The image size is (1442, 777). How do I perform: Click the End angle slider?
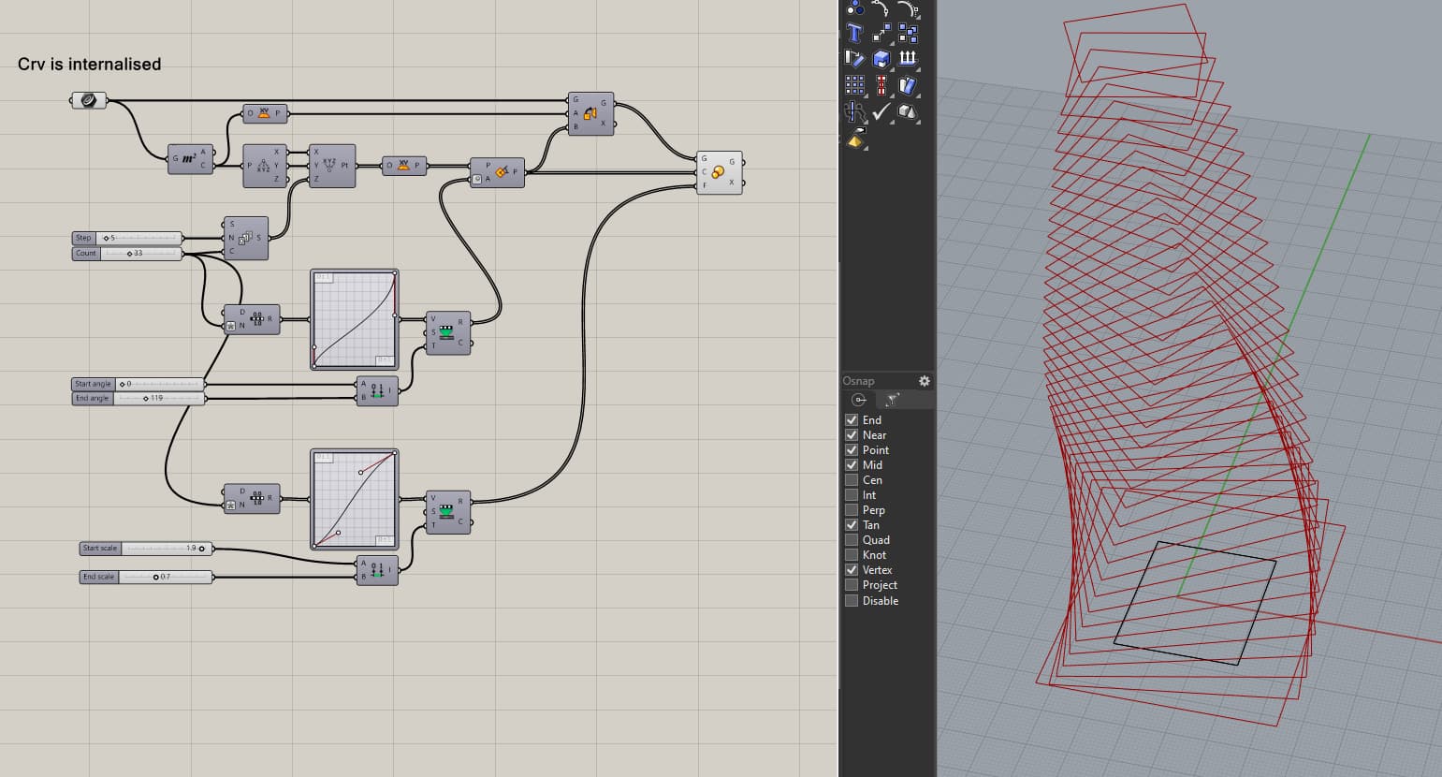tap(139, 399)
